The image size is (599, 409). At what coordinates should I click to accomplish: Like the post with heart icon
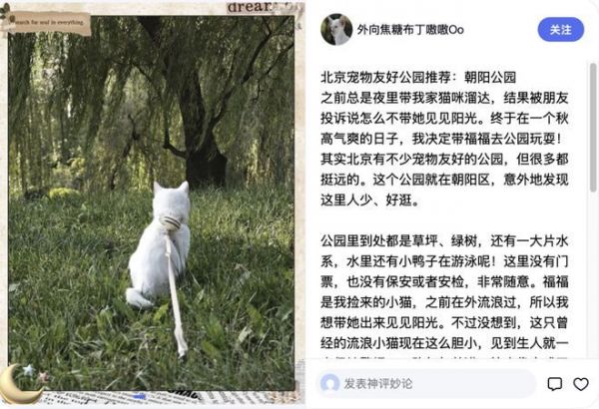[581, 384]
